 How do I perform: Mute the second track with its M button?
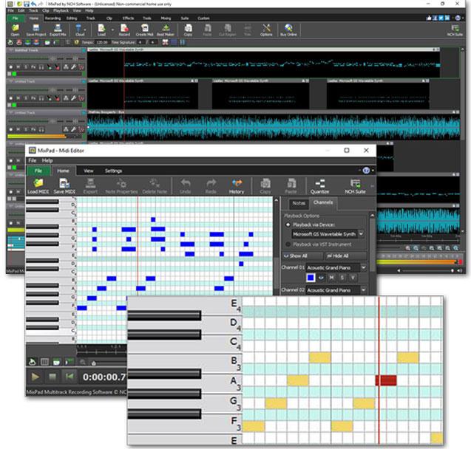point(18,98)
